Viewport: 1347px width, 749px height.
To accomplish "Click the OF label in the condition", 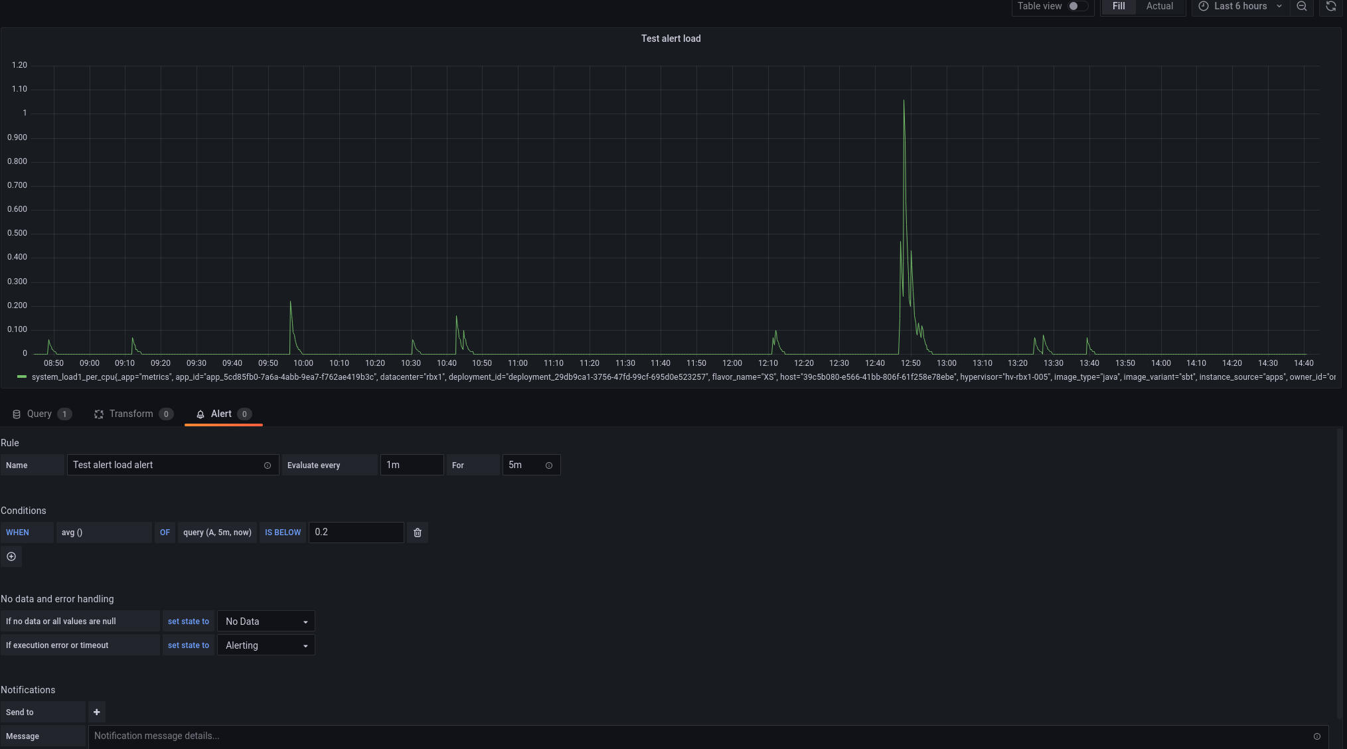I will pos(165,533).
